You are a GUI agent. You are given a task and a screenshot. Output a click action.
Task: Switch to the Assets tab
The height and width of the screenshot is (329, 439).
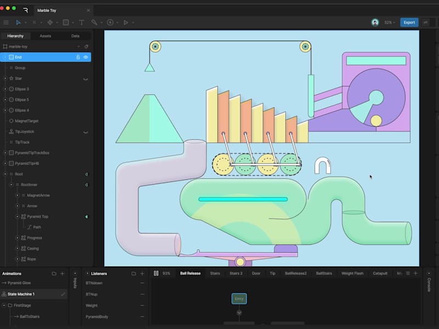coord(46,36)
